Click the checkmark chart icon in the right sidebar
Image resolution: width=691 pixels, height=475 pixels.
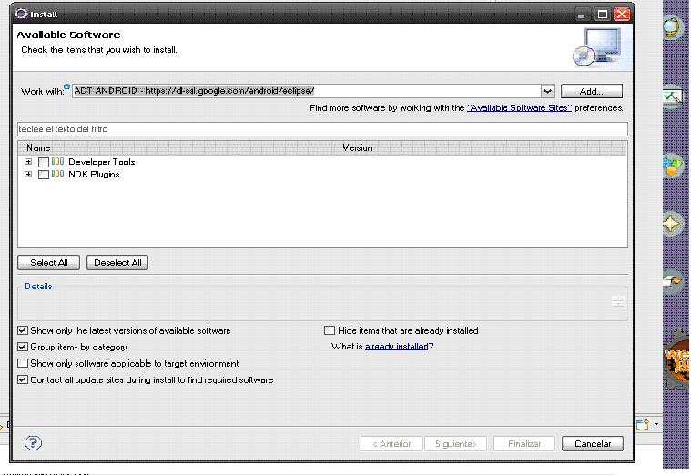coord(672,96)
